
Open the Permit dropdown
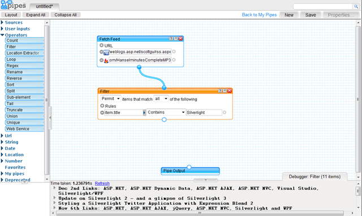tap(111, 99)
